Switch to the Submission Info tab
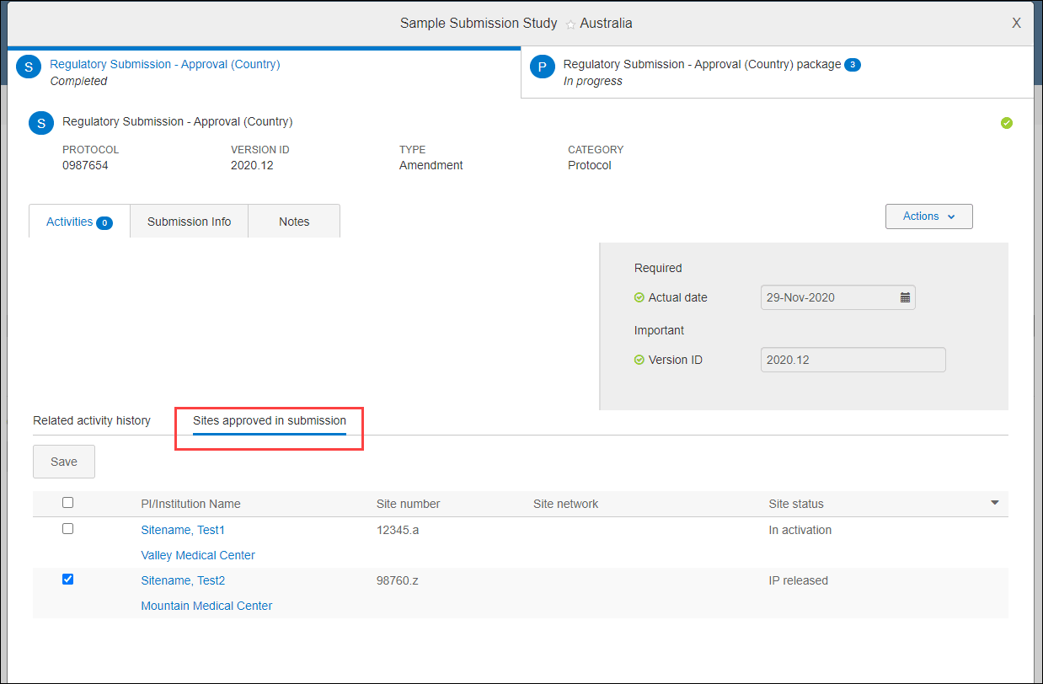 (189, 221)
